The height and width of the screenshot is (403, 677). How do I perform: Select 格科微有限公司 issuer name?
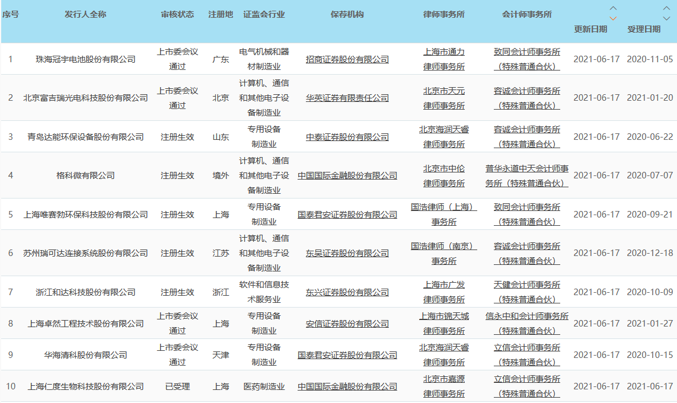[x=85, y=175]
